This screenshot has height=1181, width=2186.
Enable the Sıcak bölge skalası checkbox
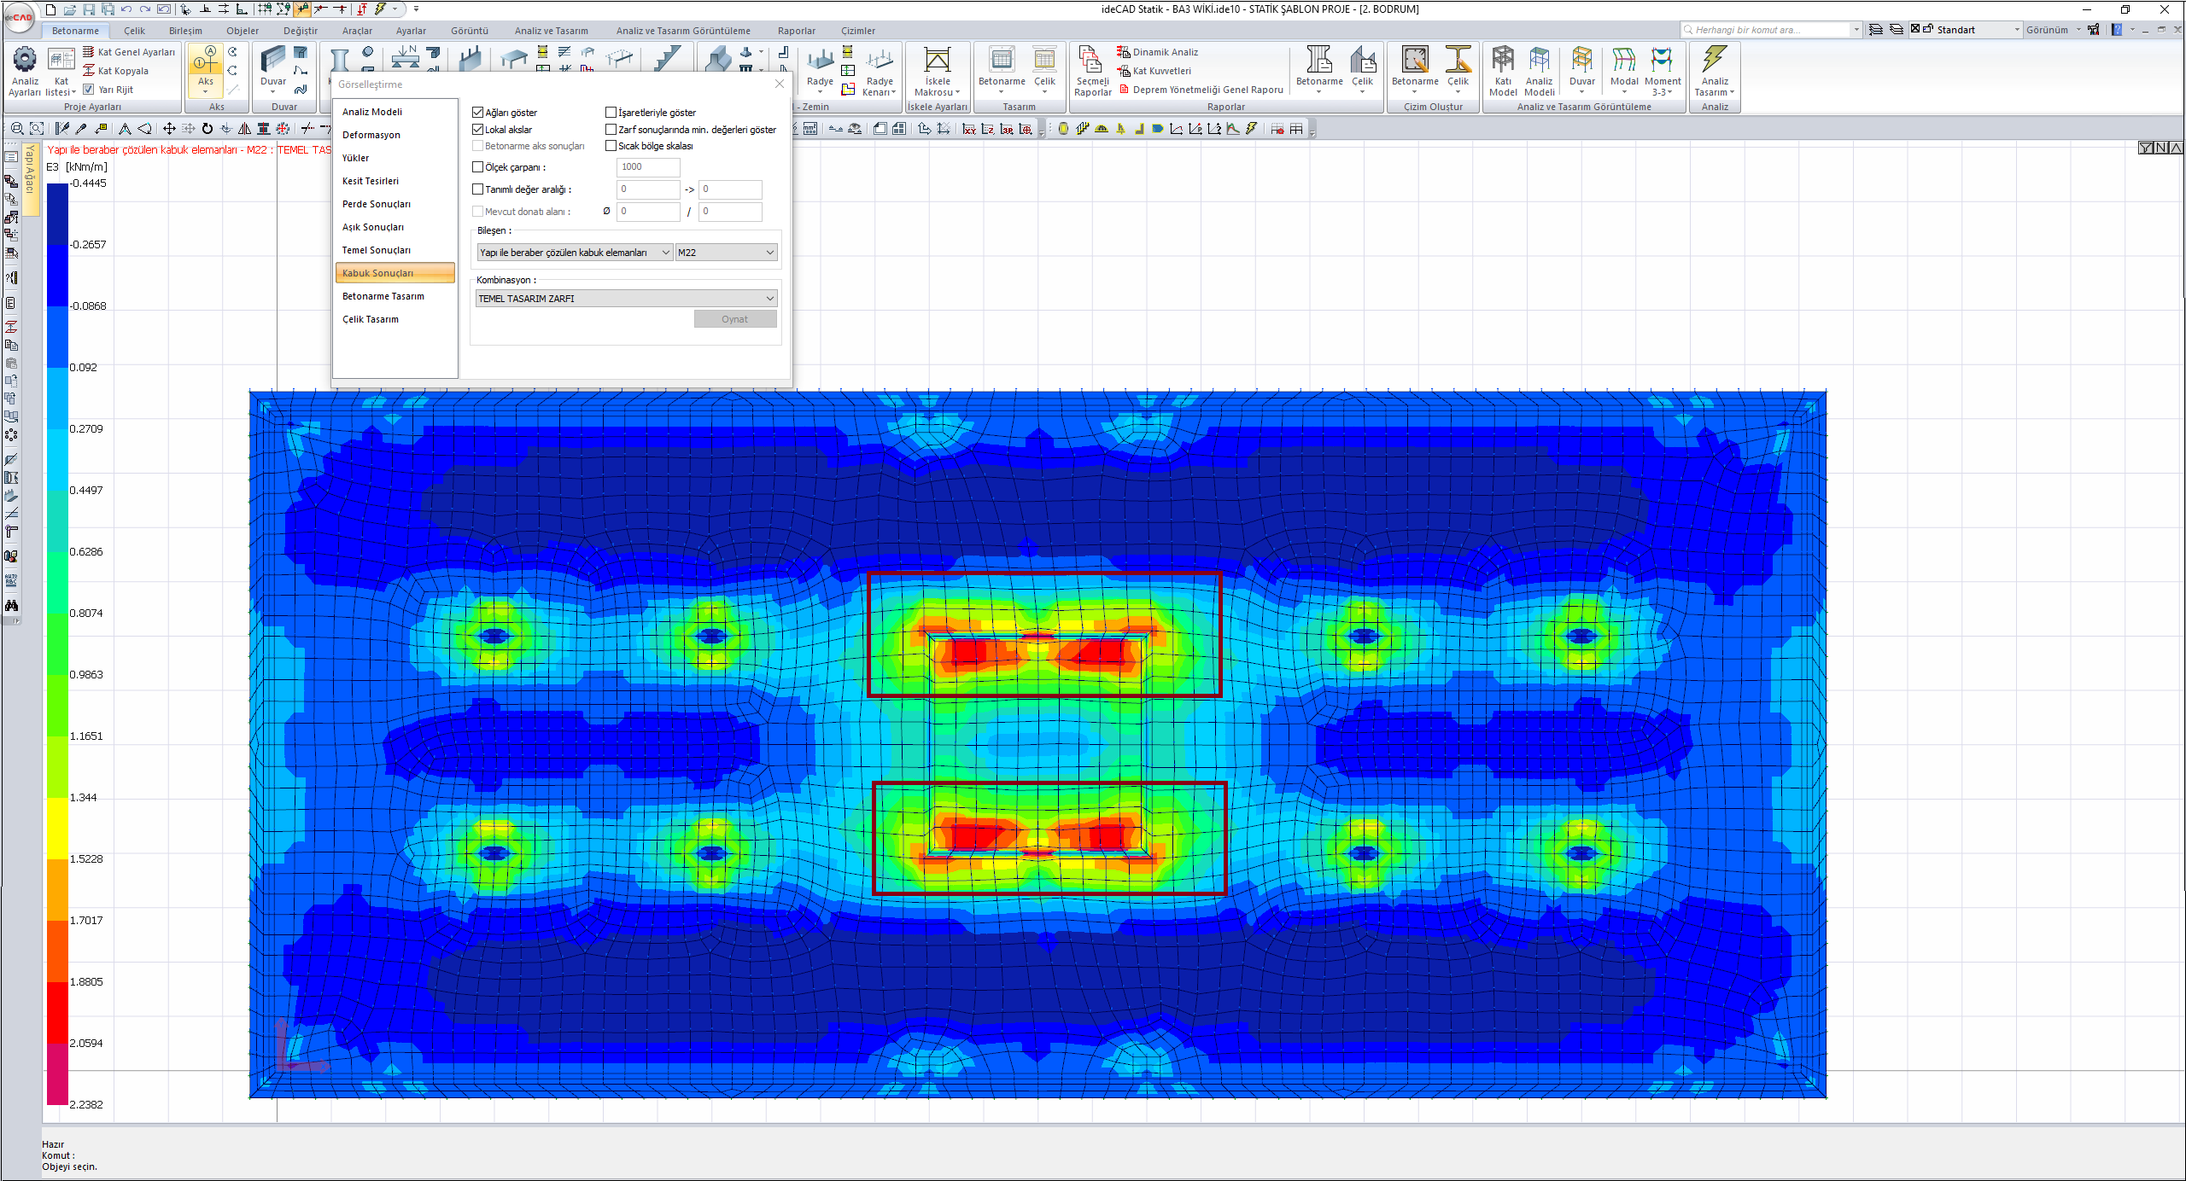tap(611, 146)
